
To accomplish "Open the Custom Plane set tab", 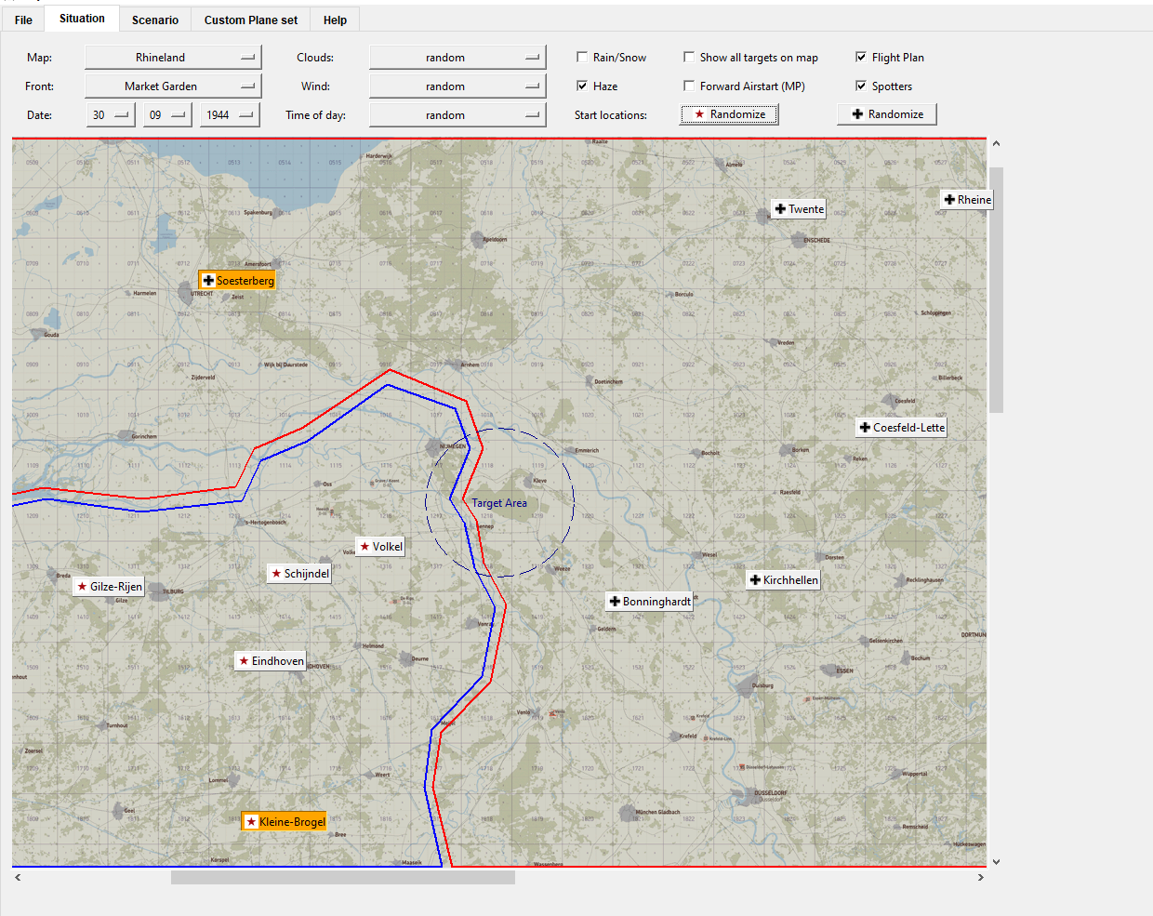I will tap(251, 20).
